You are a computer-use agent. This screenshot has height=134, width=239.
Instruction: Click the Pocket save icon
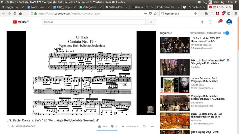[x=150, y=13]
